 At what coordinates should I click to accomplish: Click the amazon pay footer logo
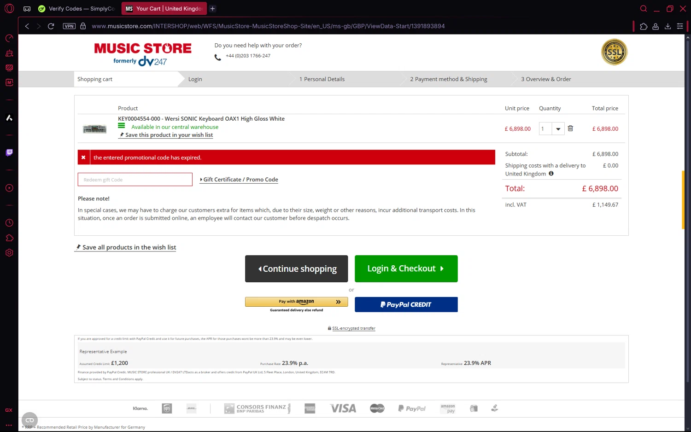pos(448,409)
